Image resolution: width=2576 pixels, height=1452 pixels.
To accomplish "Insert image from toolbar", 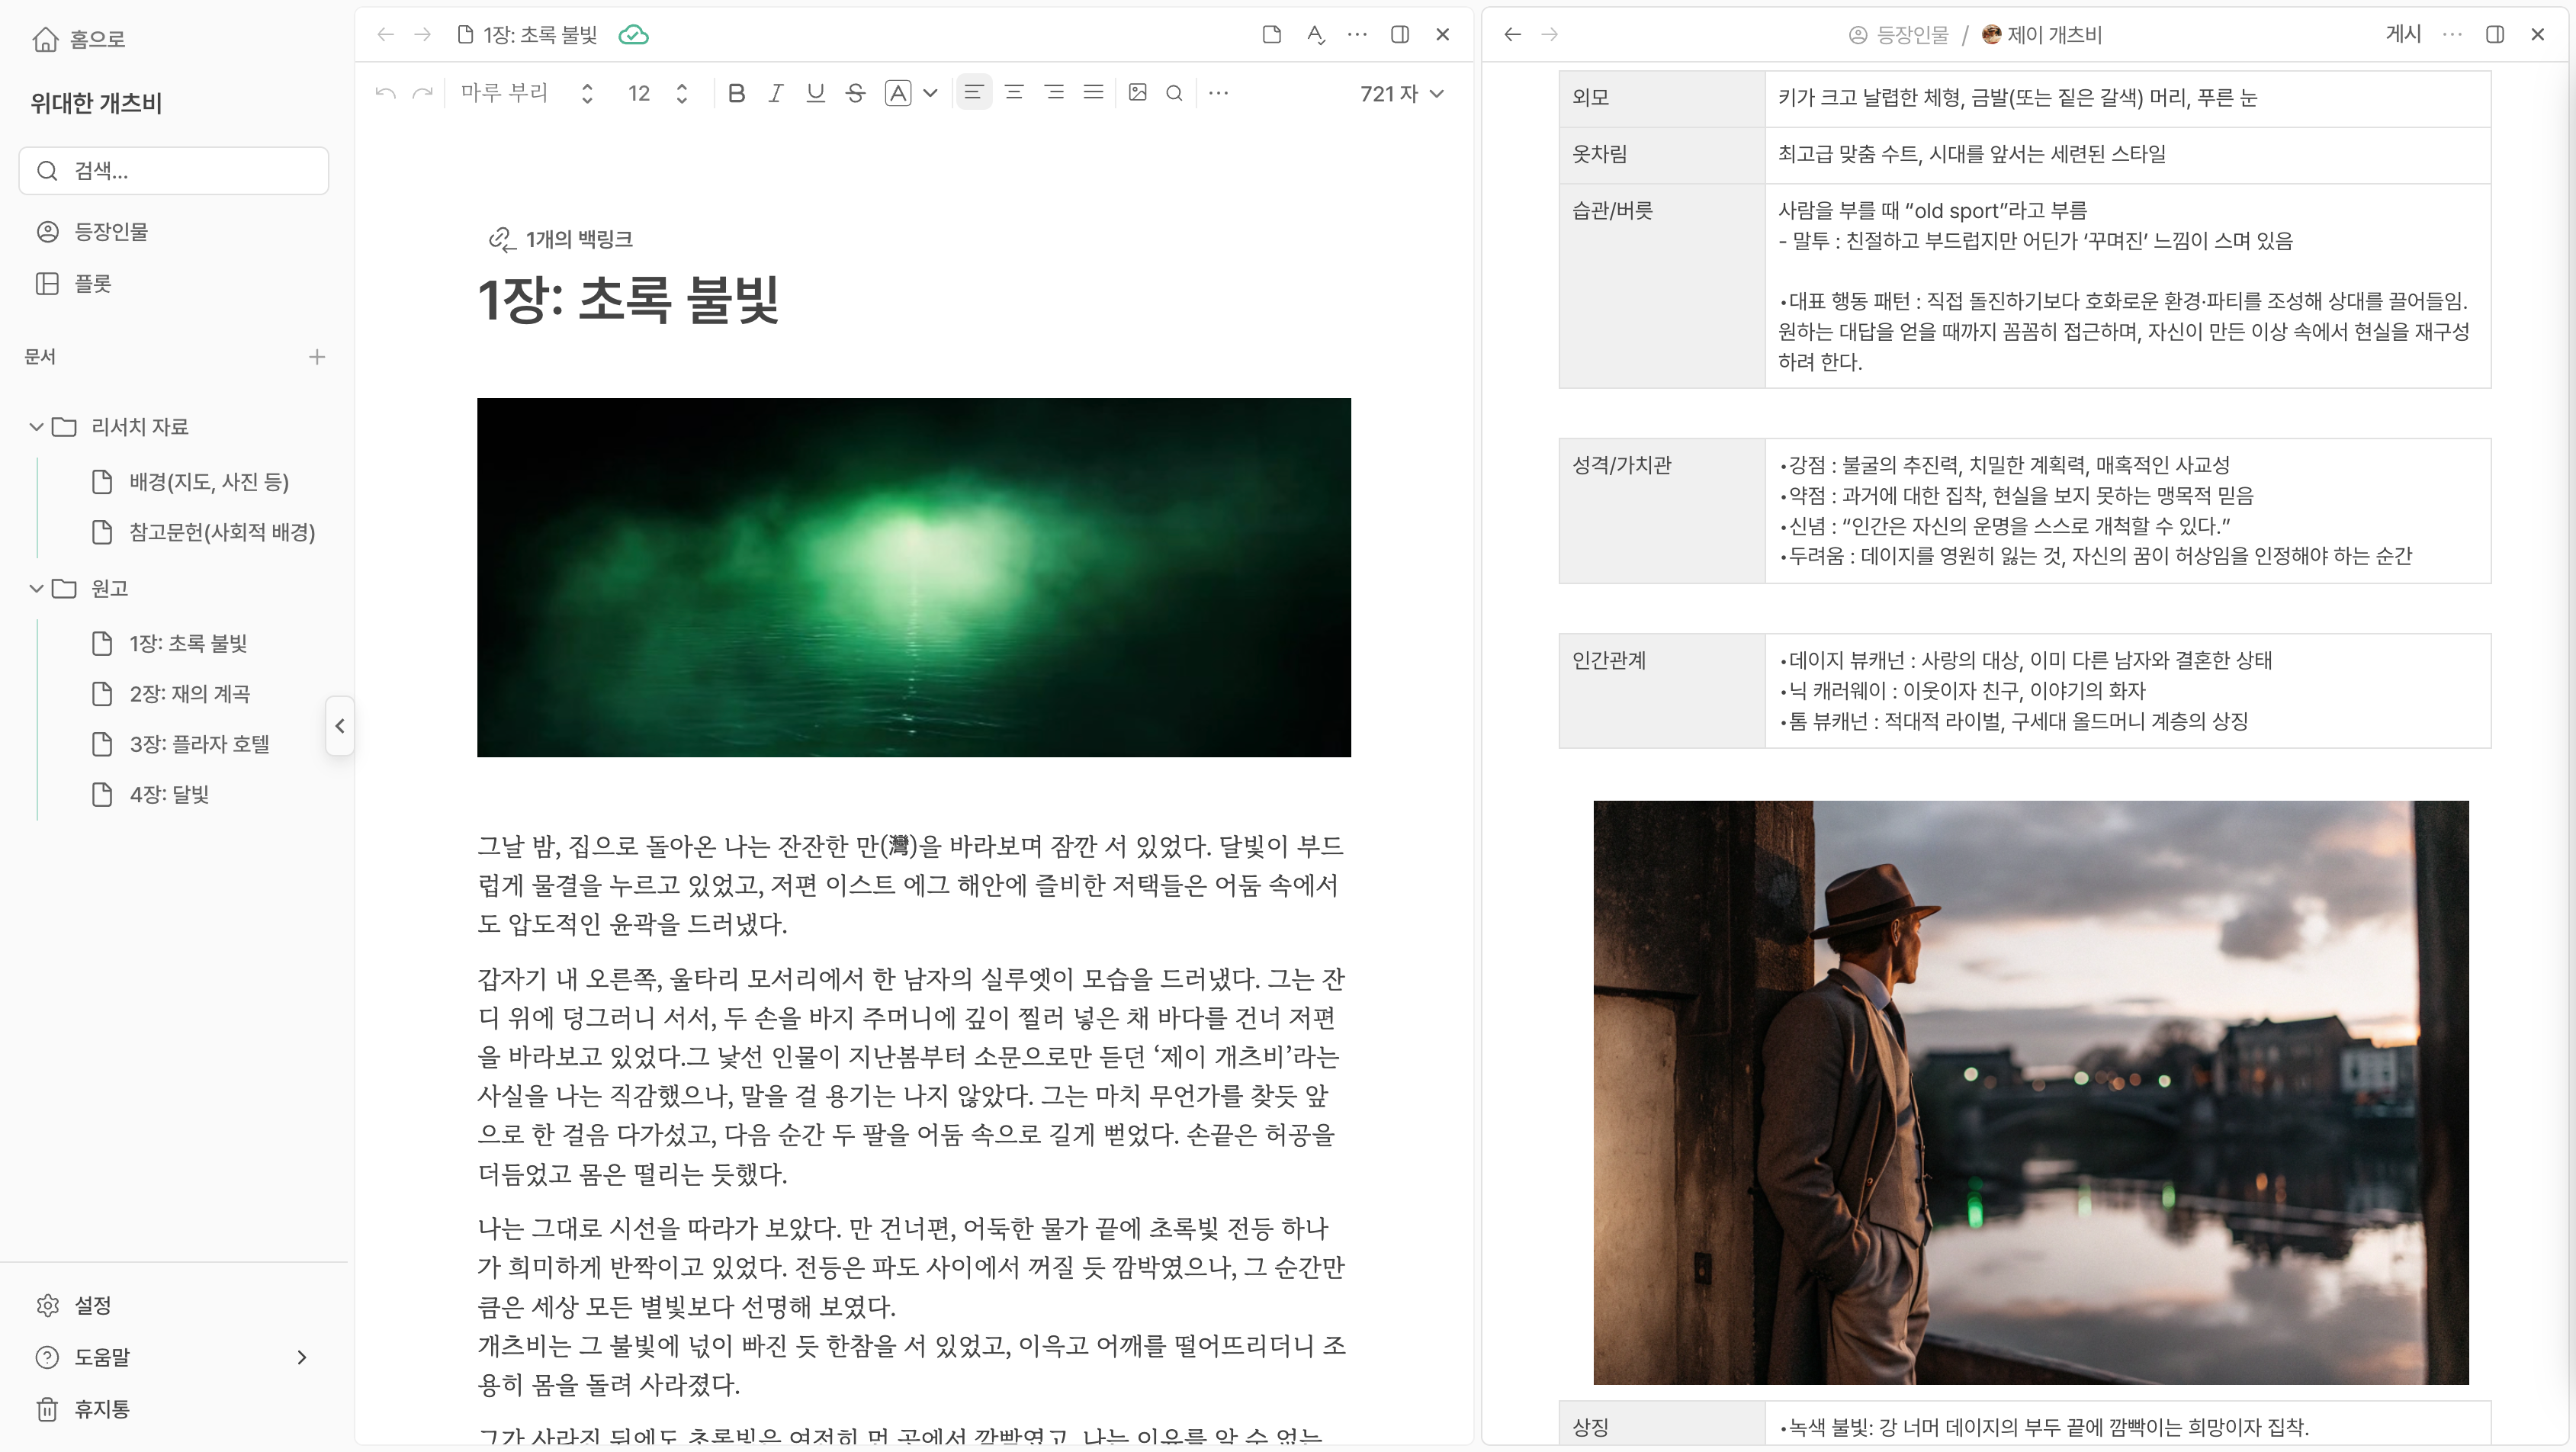I will (1138, 93).
